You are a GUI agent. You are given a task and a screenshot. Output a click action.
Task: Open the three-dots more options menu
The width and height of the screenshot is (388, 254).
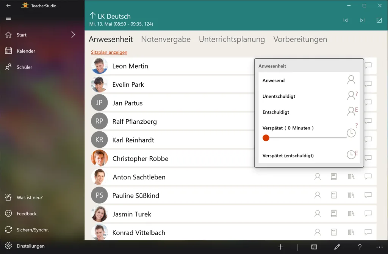click(379, 247)
